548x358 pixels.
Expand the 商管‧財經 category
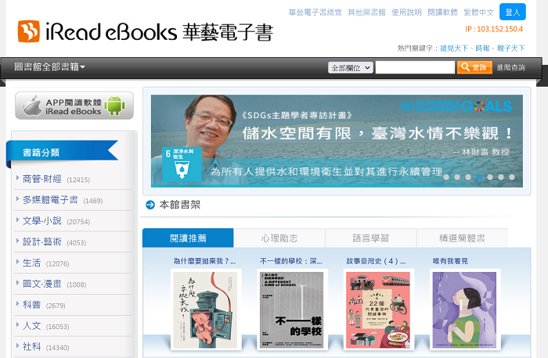42,179
